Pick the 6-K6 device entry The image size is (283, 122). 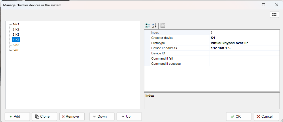[16, 50]
